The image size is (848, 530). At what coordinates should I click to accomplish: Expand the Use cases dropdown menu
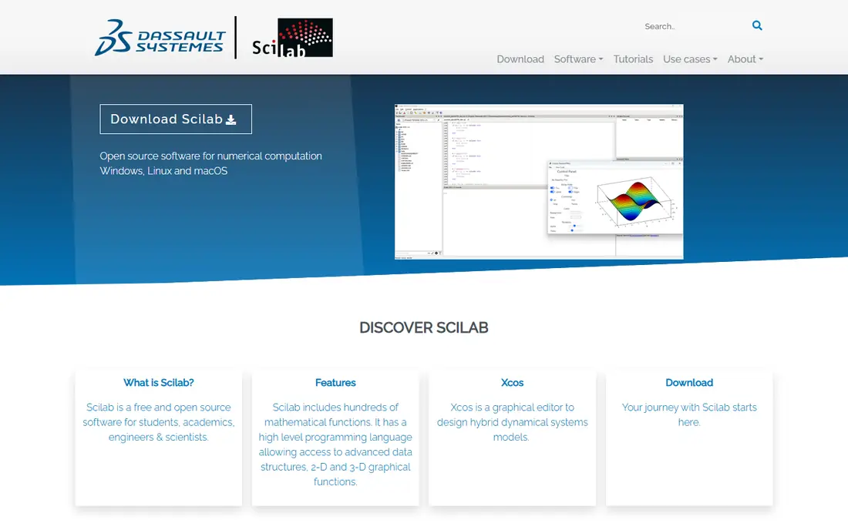pos(690,59)
